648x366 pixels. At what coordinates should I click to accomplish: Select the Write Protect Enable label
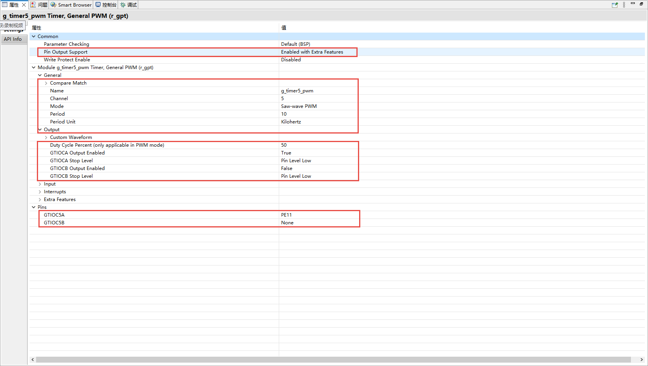[67, 60]
